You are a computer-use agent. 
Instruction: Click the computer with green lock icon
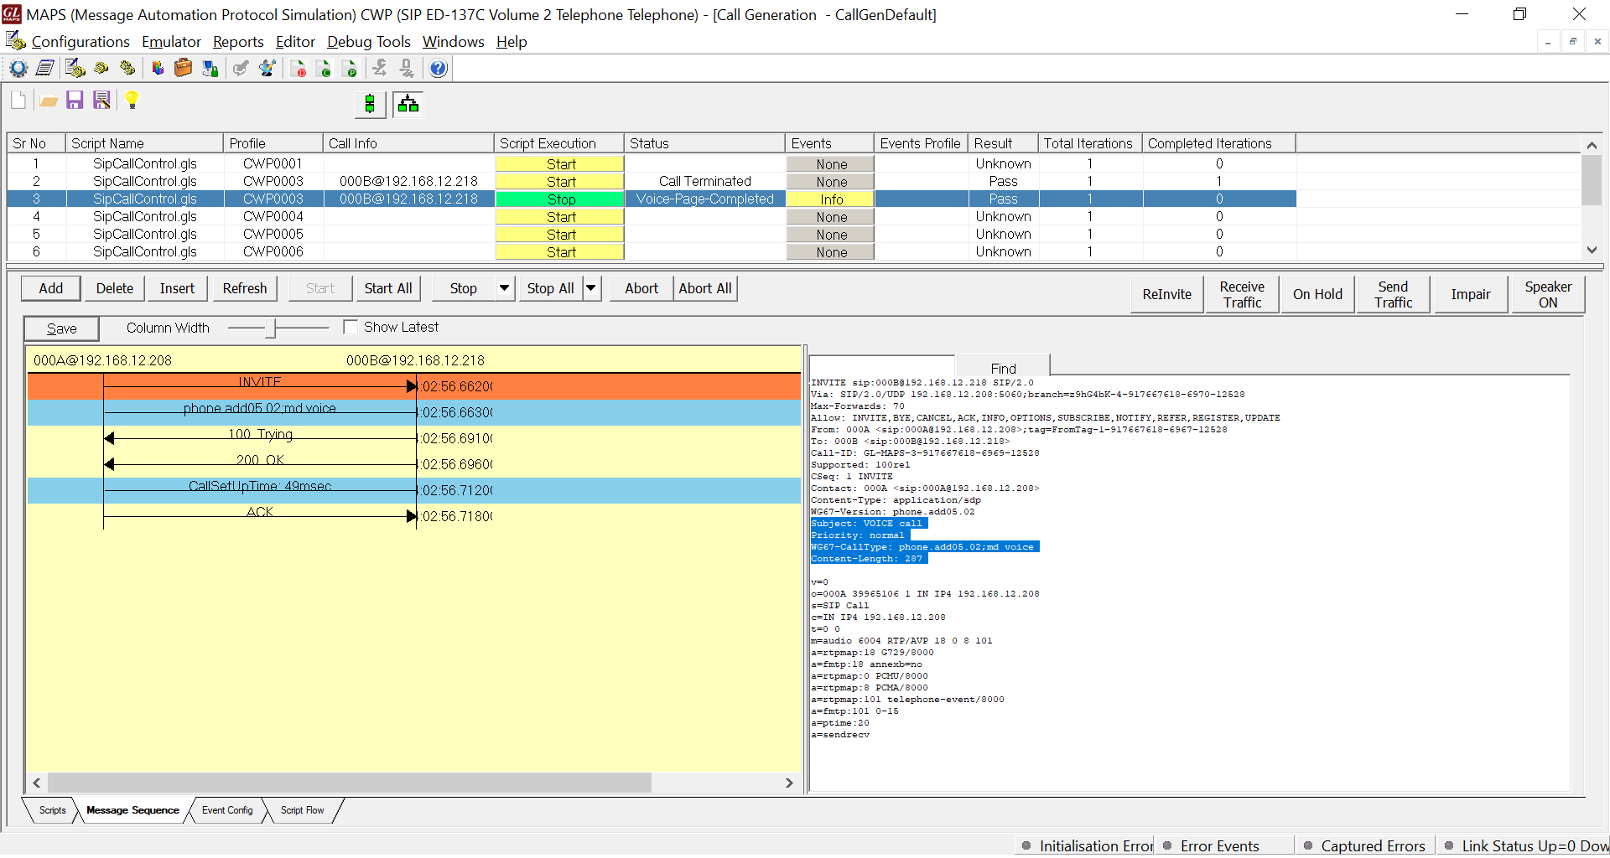[210, 69]
